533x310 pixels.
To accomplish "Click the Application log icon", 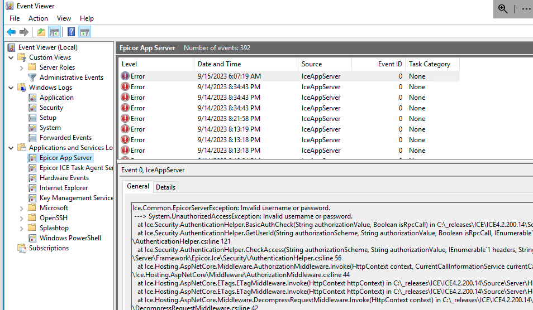I will (32, 98).
